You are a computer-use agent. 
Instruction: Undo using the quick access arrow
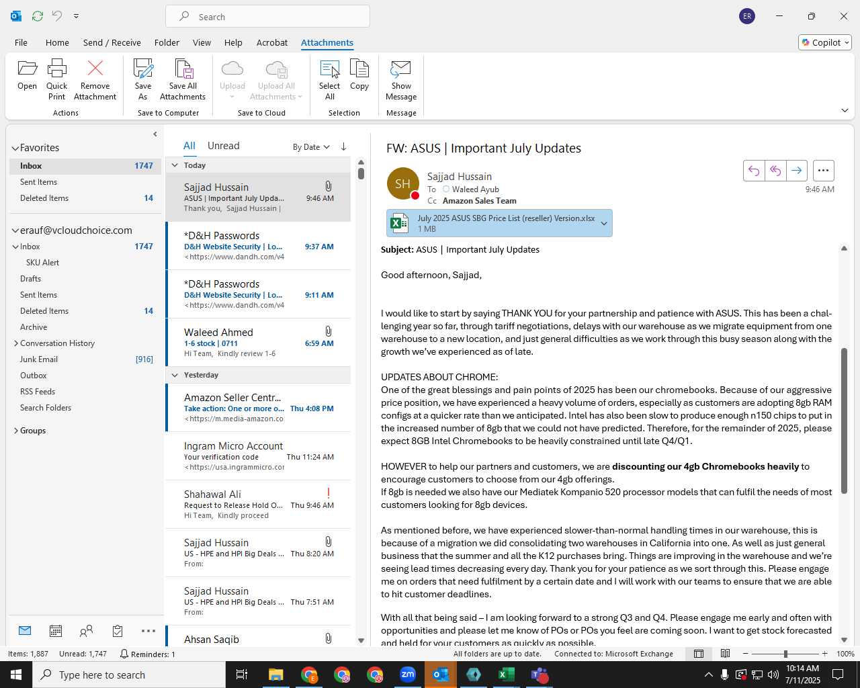pyautogui.click(x=57, y=16)
